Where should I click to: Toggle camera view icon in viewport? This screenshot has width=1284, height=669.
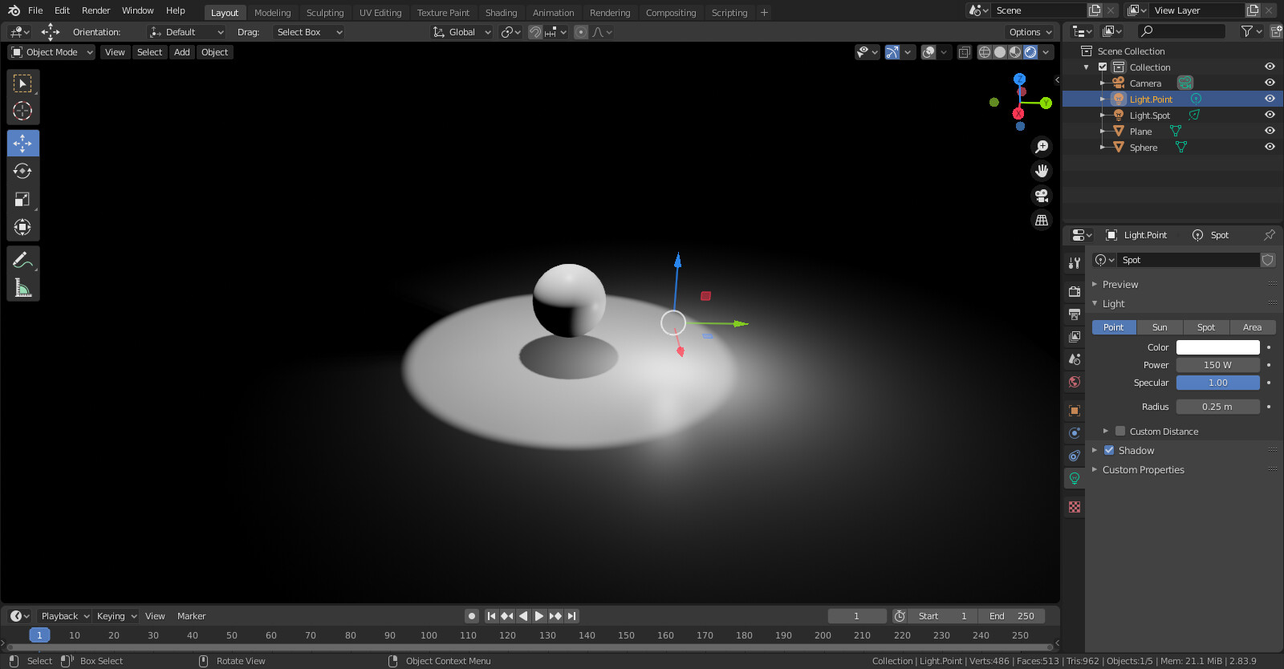click(x=1042, y=196)
